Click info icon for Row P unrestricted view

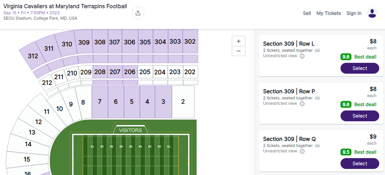pyautogui.click(x=302, y=104)
